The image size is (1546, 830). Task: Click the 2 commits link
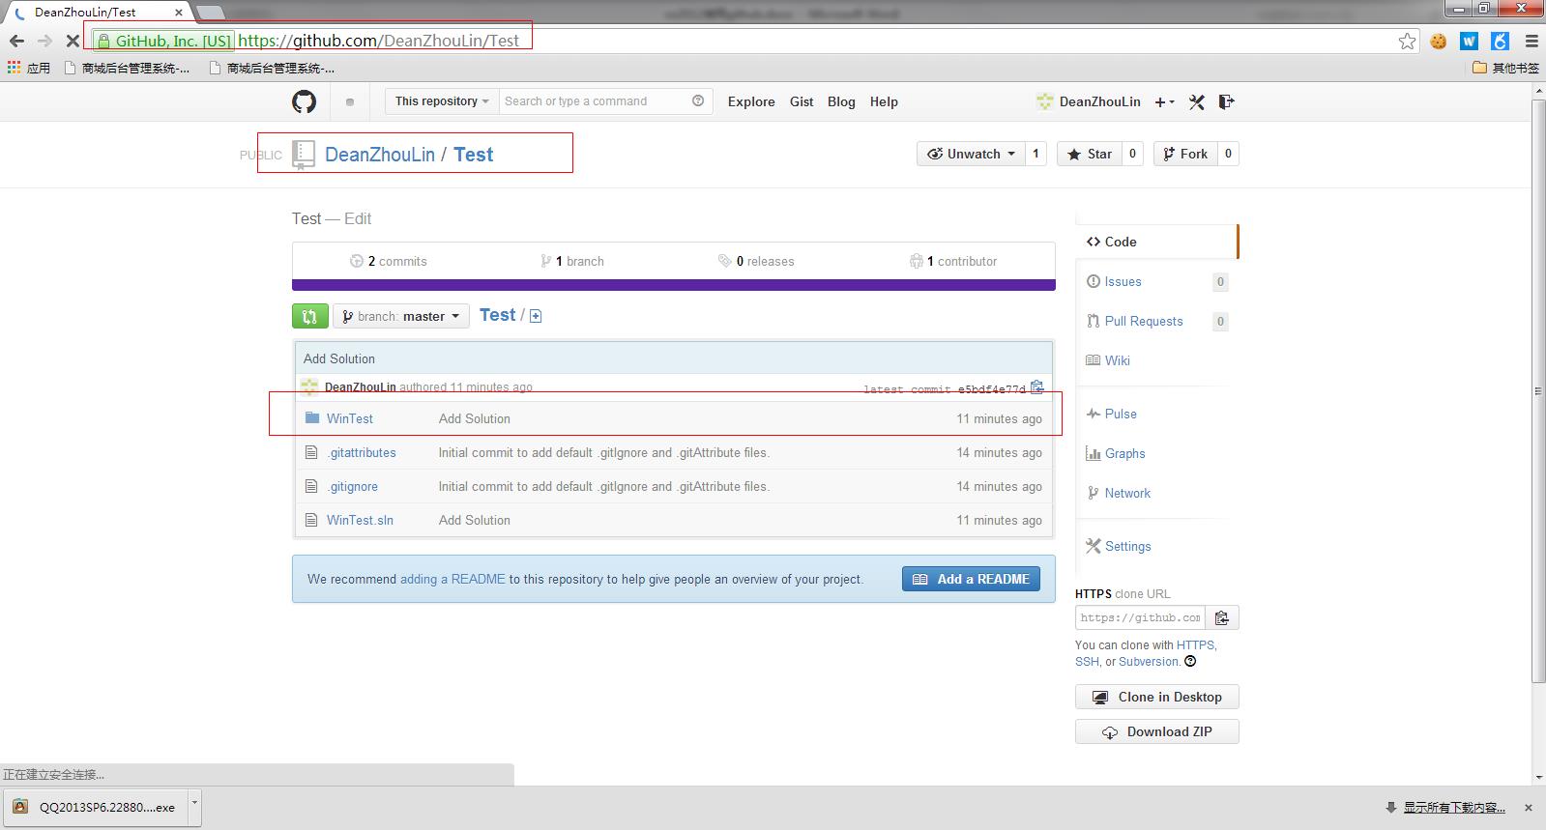point(388,261)
